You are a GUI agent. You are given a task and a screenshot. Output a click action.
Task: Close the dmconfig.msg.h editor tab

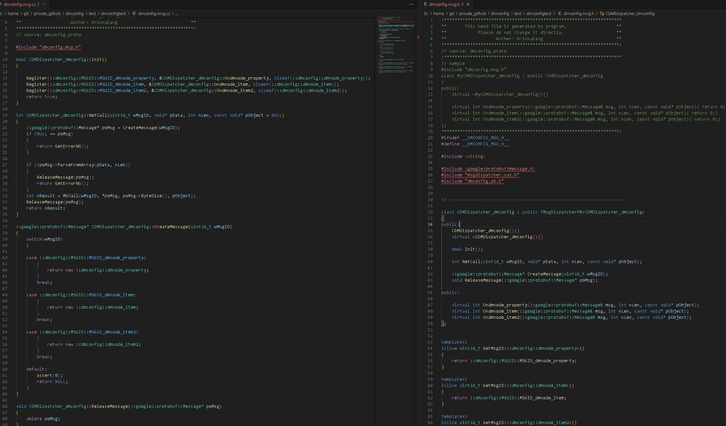click(x=468, y=5)
